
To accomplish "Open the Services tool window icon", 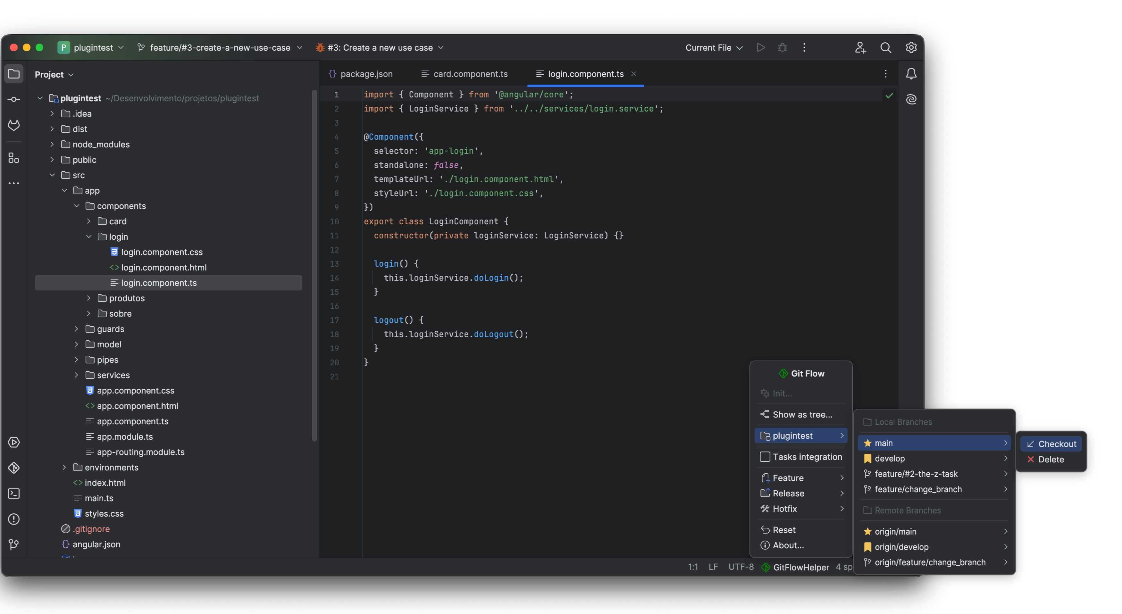I will coord(14,443).
